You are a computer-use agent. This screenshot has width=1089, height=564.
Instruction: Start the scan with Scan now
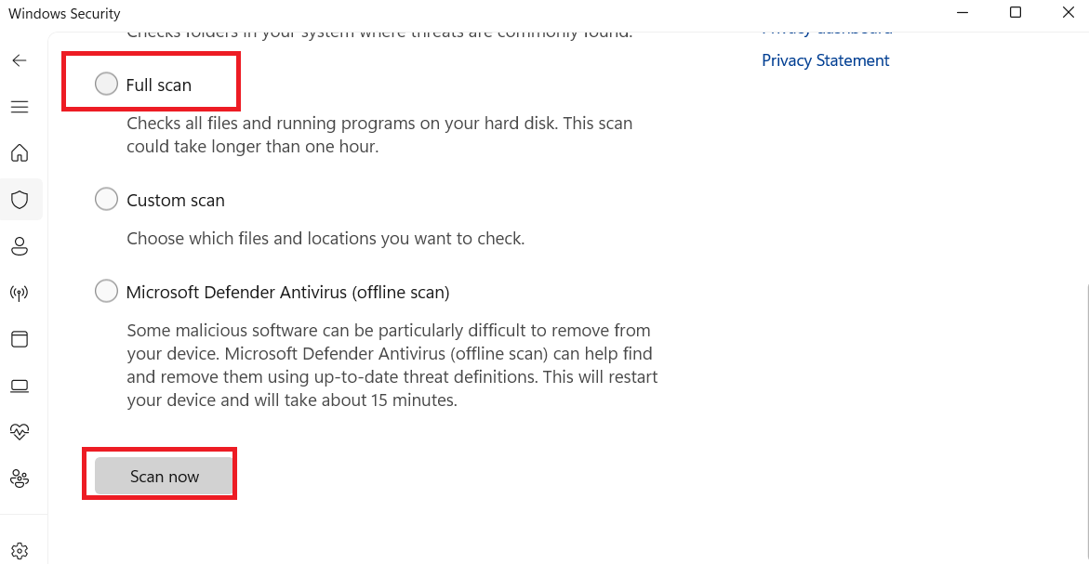click(x=164, y=476)
